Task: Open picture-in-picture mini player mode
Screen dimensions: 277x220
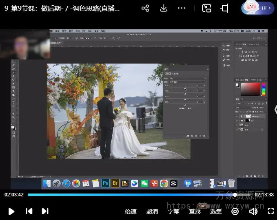Action: (207, 8)
